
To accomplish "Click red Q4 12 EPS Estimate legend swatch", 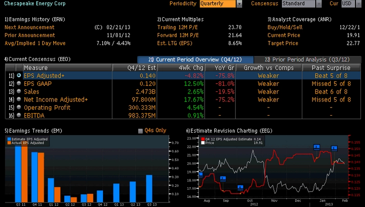I will coord(203,139).
